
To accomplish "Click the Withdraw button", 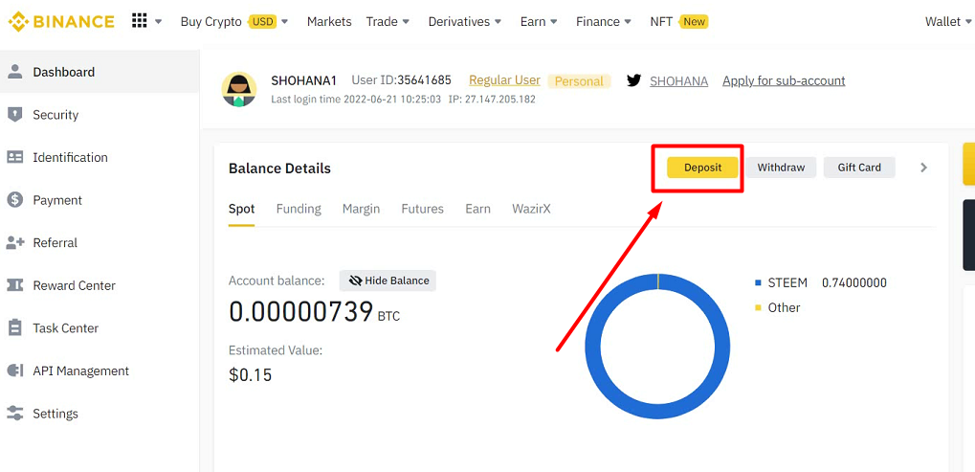I will 781,168.
